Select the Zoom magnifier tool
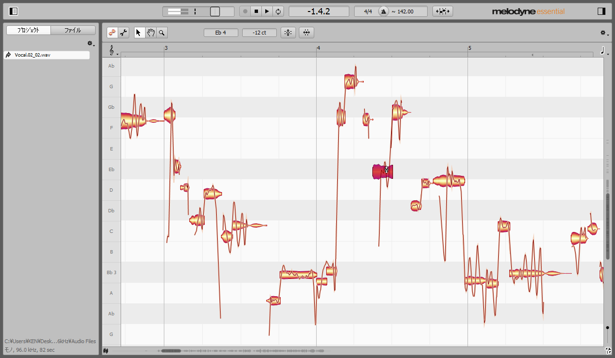615x358 pixels. tap(162, 33)
